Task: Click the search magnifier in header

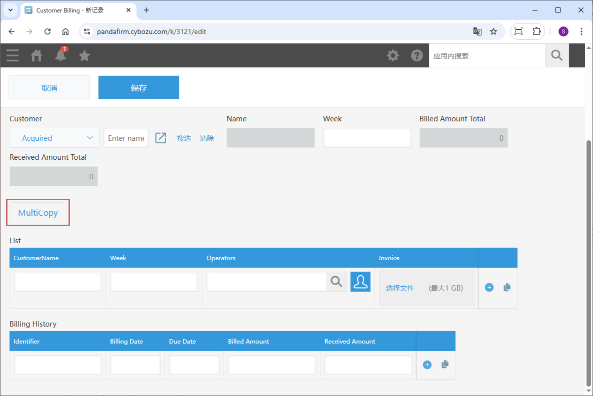Action: pyautogui.click(x=556, y=55)
